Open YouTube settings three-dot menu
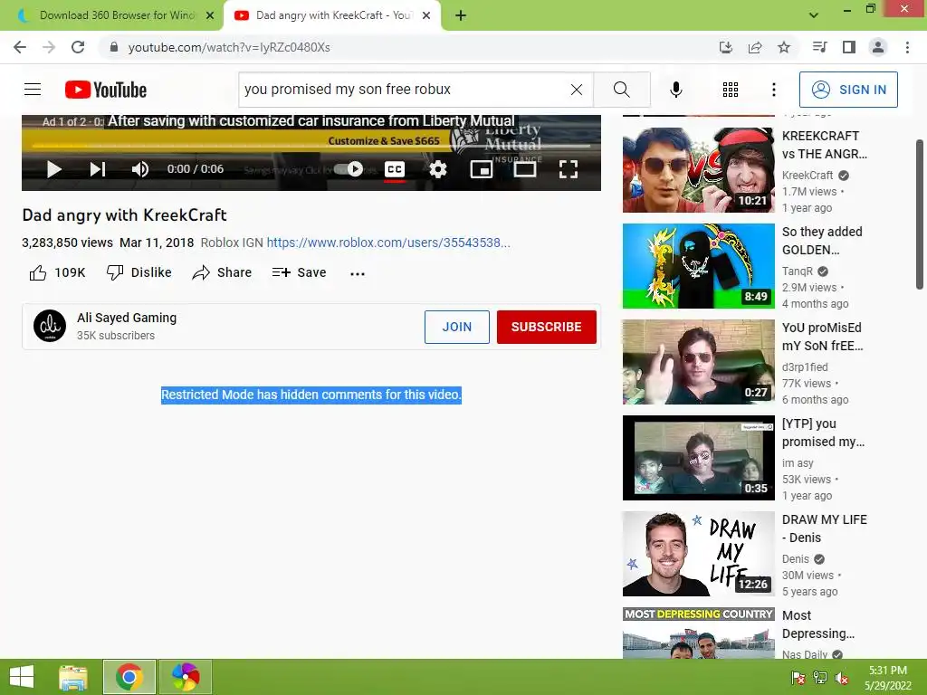Viewport: 927px width, 695px height. click(x=773, y=90)
